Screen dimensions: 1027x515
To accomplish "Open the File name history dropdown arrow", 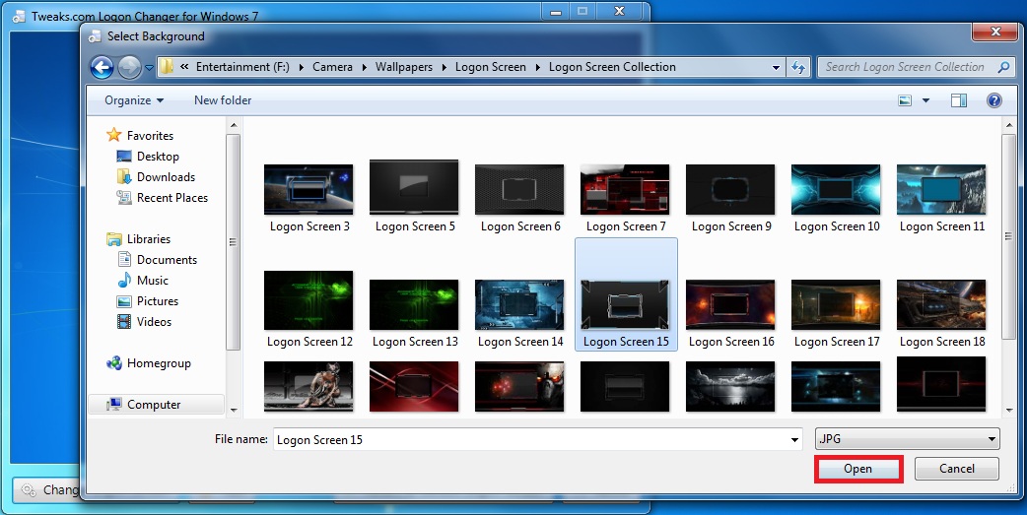I will pos(795,440).
